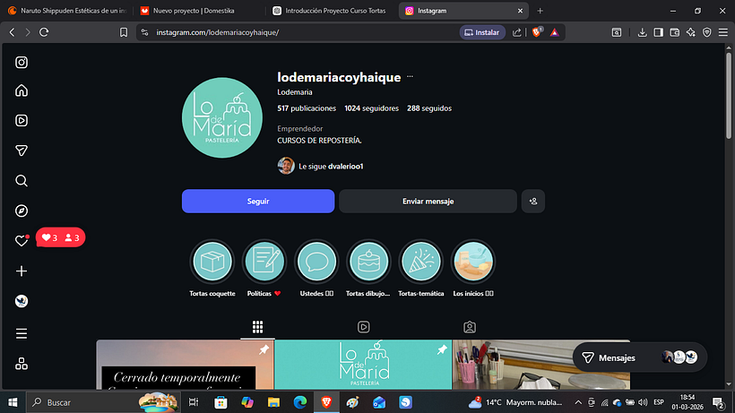Switch to Introducción Proyecto Curso Tortas tab

pyautogui.click(x=331, y=10)
